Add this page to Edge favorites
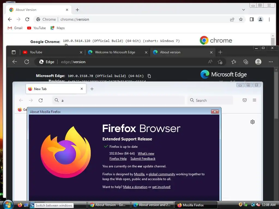 coord(220,62)
